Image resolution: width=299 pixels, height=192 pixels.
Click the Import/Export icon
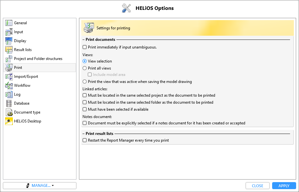tap(9, 77)
